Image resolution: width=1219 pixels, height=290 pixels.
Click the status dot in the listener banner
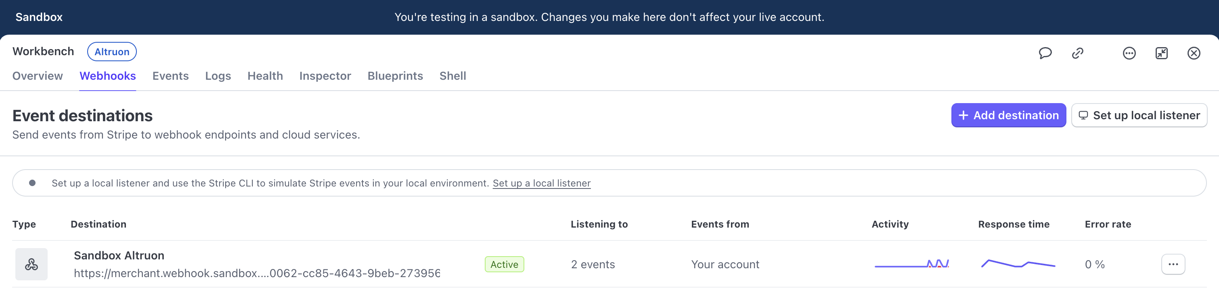click(32, 182)
